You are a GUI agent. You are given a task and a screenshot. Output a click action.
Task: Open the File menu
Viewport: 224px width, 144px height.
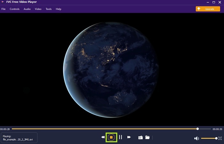click(4, 9)
